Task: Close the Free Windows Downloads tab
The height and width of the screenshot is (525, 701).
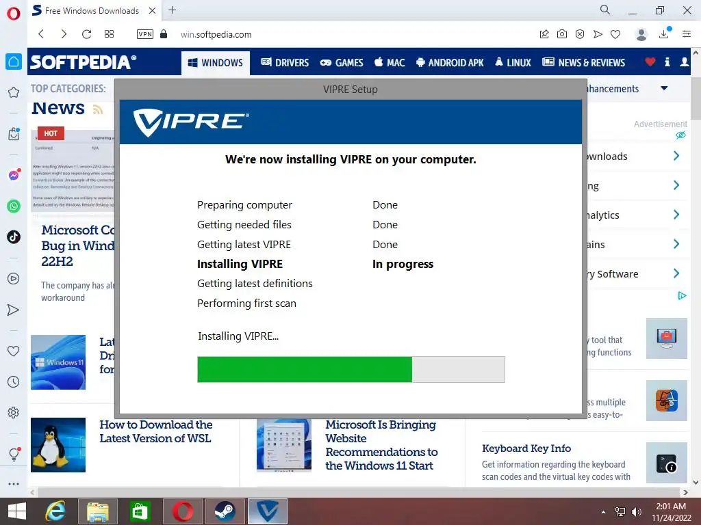Action: (x=152, y=11)
